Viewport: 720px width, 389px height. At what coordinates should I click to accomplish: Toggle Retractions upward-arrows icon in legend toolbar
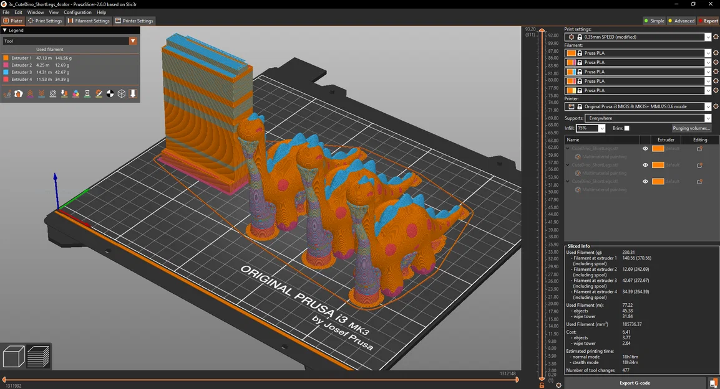[30, 93]
